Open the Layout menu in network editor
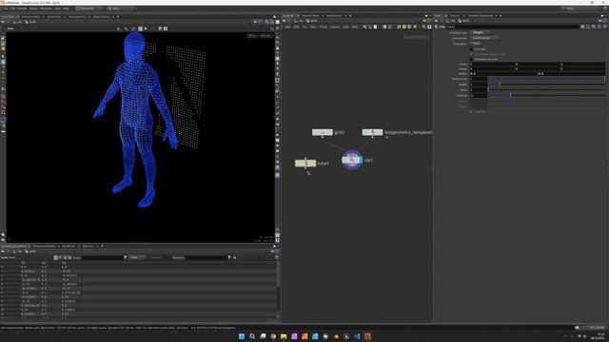The width and height of the screenshot is (609, 342). click(x=335, y=27)
